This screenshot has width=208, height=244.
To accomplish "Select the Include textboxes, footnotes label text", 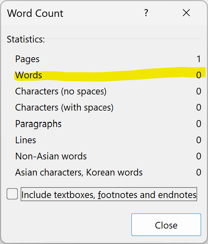I will [x=109, y=194].
